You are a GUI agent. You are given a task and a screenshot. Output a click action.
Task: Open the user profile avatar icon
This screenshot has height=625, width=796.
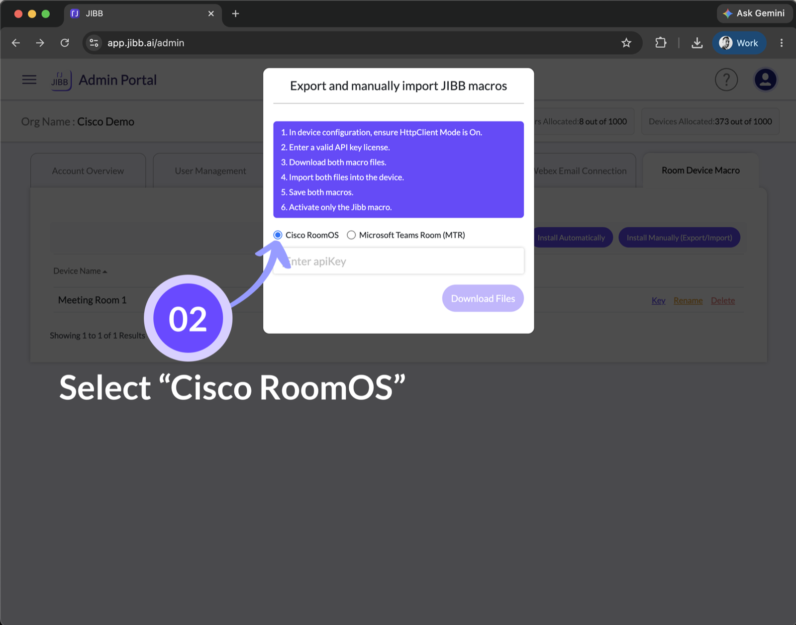point(765,80)
